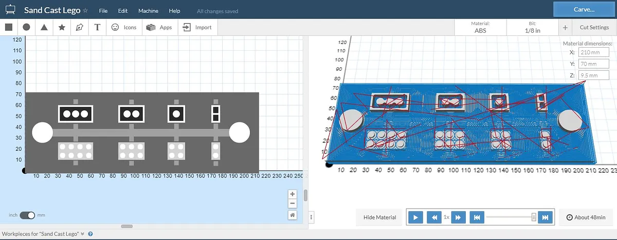Choose the Star shape tool
Viewport: 617px width, 240px height.
[x=62, y=27]
